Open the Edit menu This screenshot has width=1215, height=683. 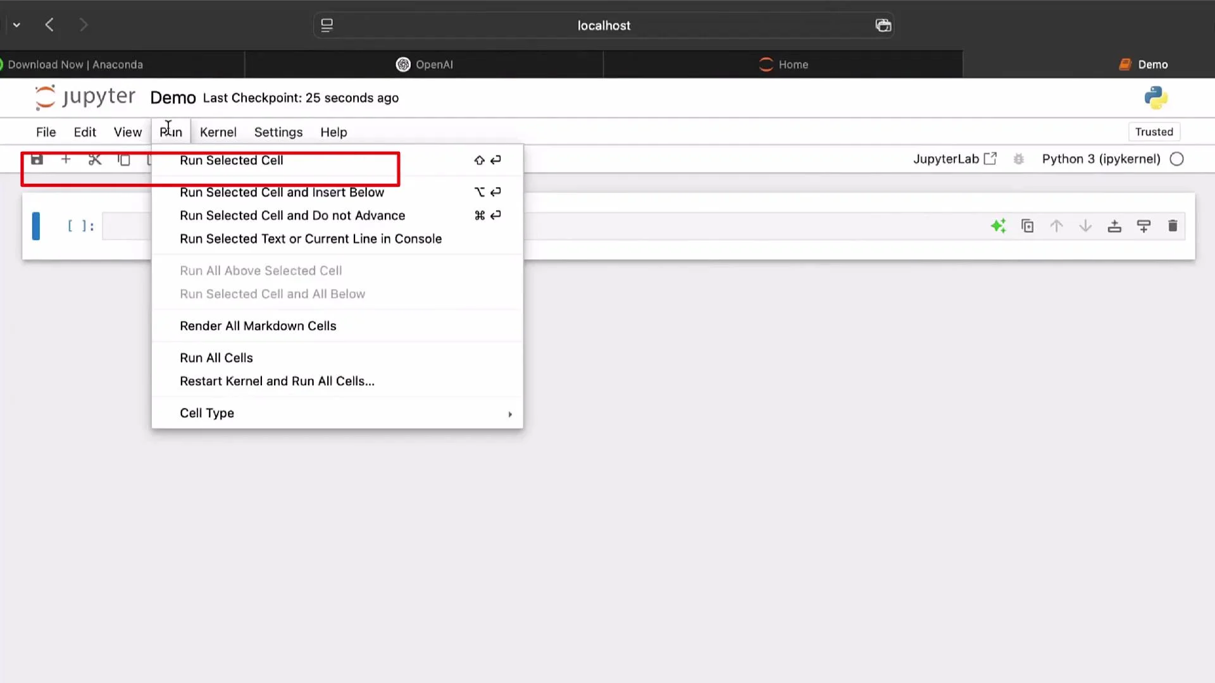click(x=85, y=132)
